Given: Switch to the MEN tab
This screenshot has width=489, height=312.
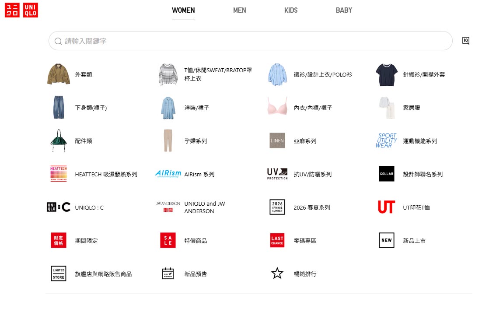Looking at the screenshot, I should tap(240, 11).
